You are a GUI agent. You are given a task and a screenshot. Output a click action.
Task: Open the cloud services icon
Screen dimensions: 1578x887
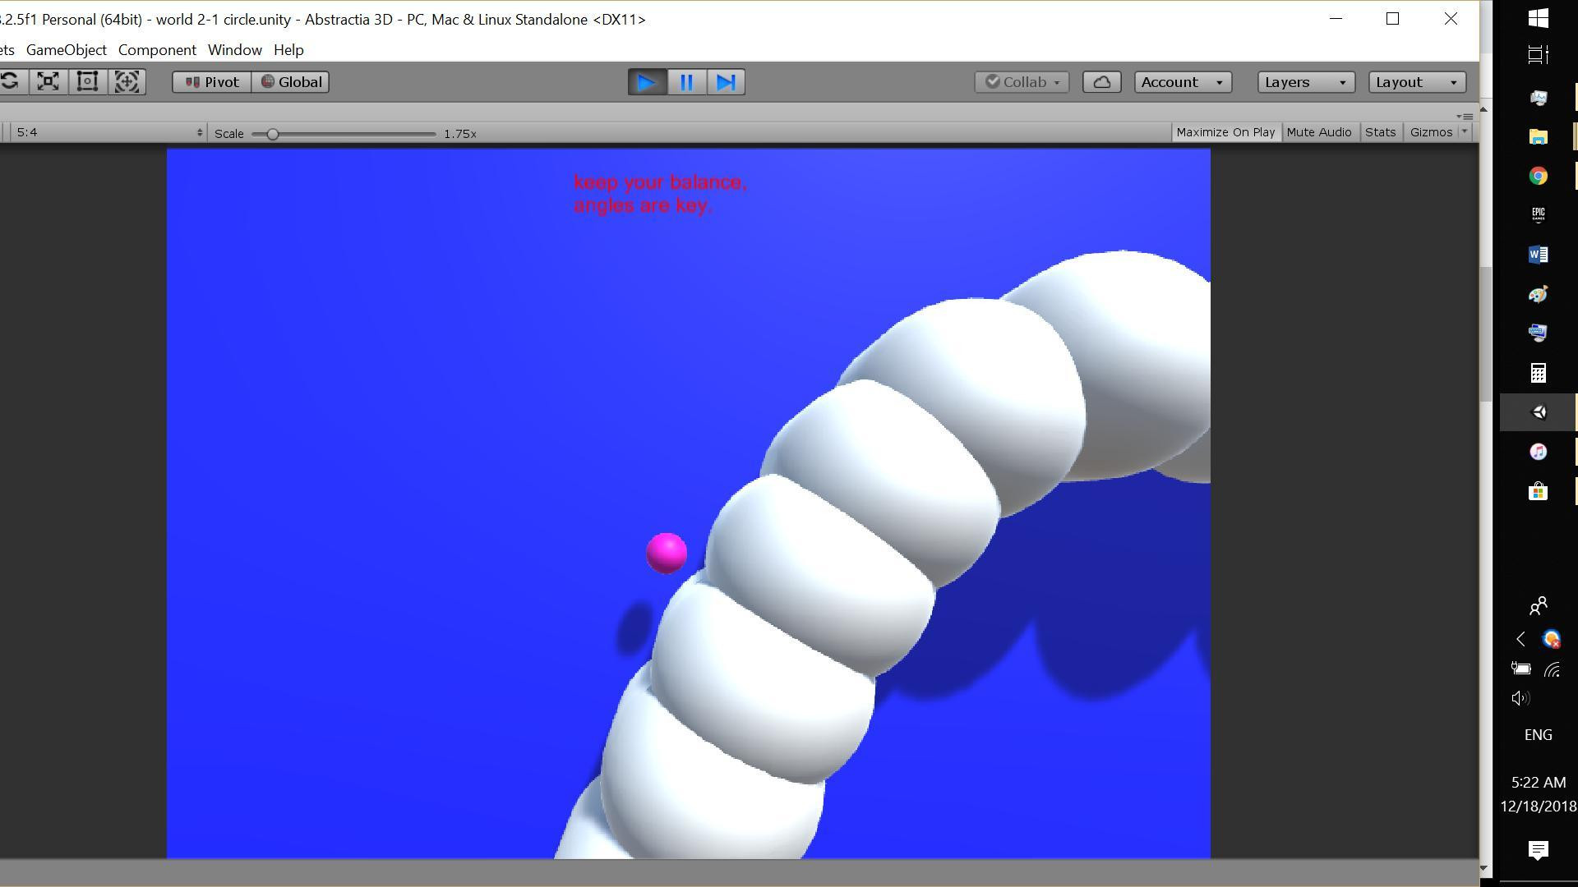[x=1101, y=82]
